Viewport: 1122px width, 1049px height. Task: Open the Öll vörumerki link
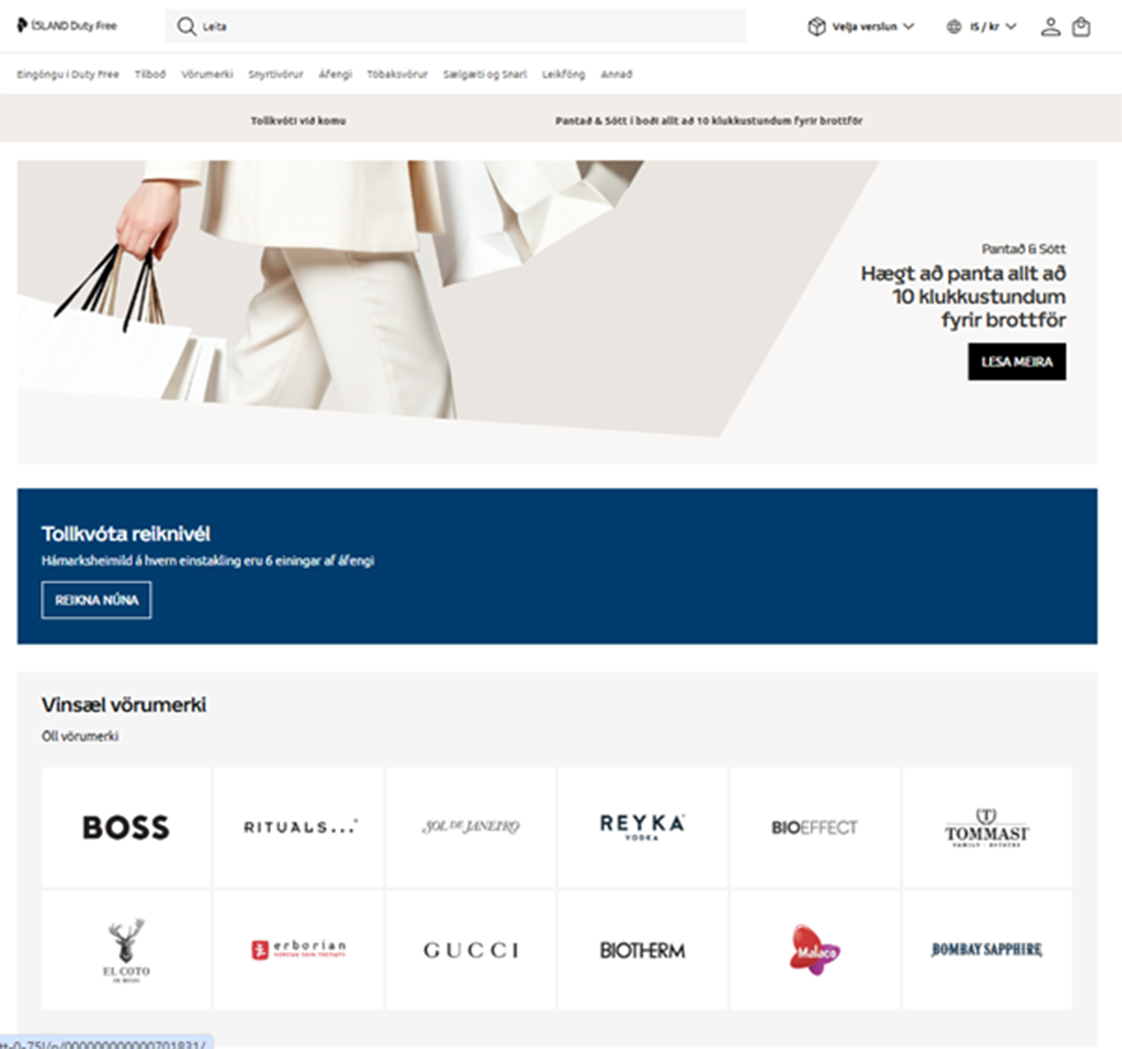click(80, 736)
